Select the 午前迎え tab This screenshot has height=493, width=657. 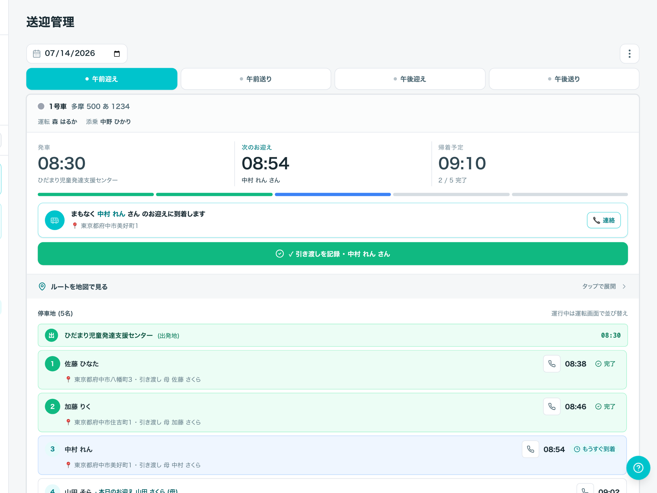(x=102, y=79)
